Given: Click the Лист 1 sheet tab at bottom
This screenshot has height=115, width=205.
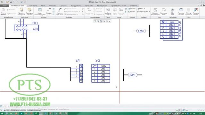Looking at the screenshot, I should pos(16,106).
